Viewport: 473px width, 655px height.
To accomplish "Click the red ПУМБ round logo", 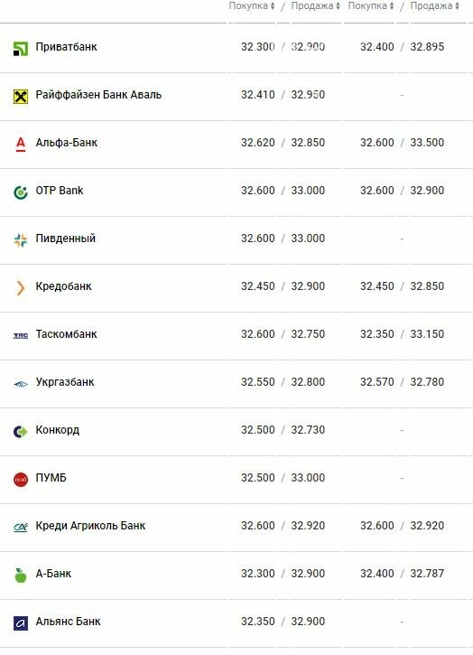I will [x=21, y=480].
